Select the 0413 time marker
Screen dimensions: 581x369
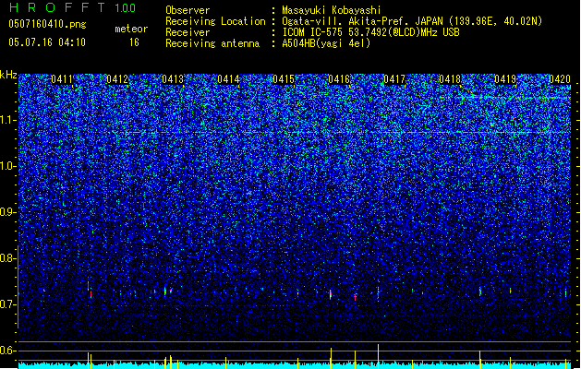click(173, 79)
